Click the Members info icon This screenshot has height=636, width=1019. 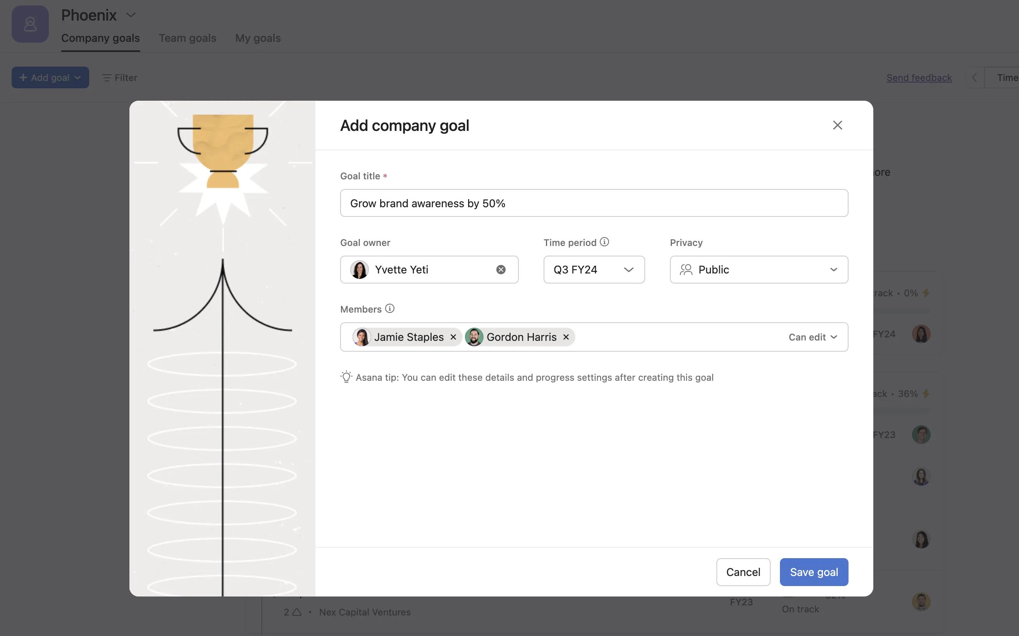[x=390, y=308]
